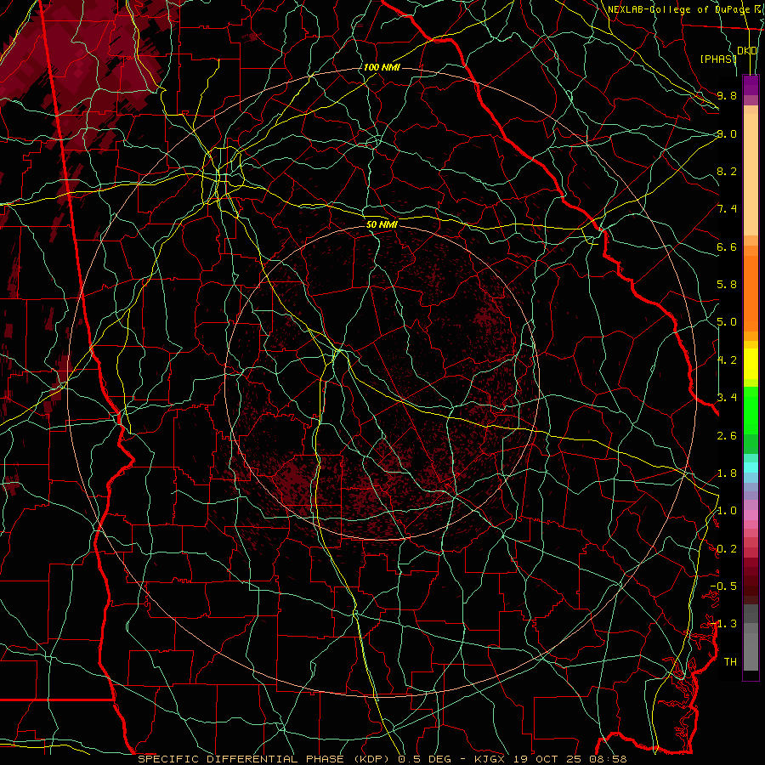The image size is (765, 765).
Task: Select the 9.0 value on the scale
Action: click(x=727, y=133)
